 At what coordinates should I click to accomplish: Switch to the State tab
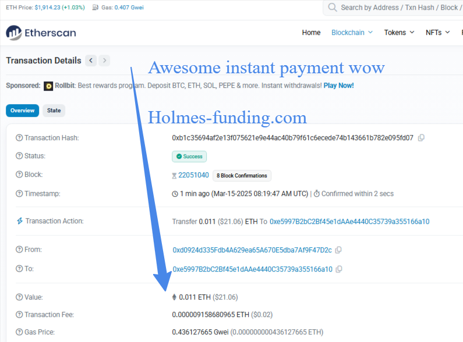pyautogui.click(x=54, y=111)
